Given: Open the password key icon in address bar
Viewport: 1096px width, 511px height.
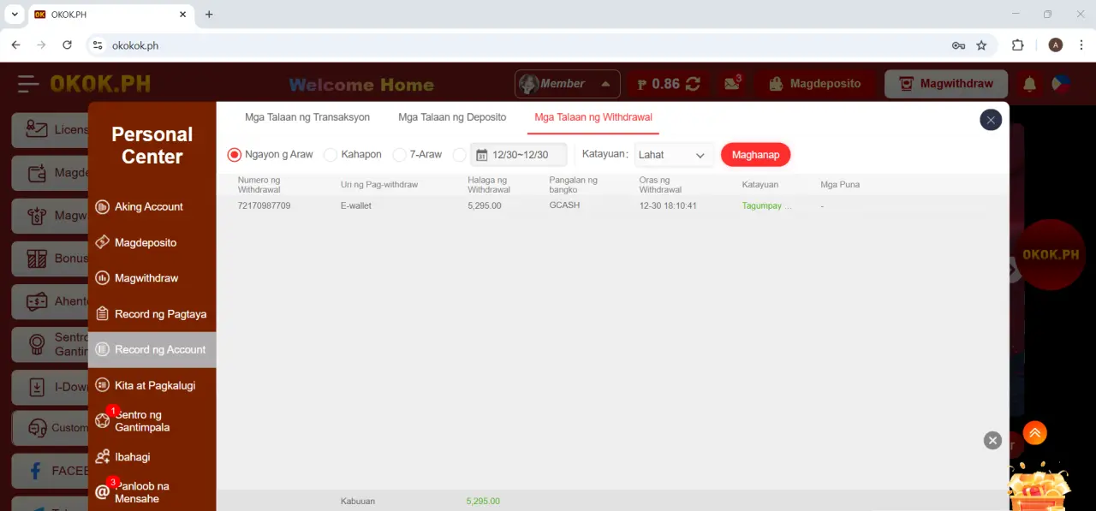Looking at the screenshot, I should [958, 45].
